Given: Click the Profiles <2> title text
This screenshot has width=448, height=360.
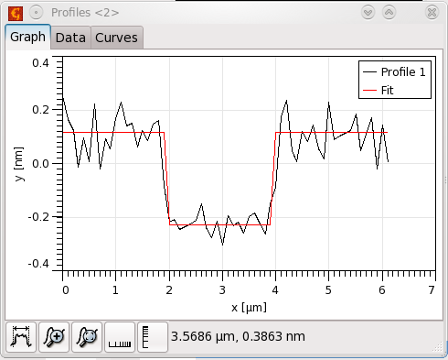Looking at the screenshot, I should pos(85,13).
